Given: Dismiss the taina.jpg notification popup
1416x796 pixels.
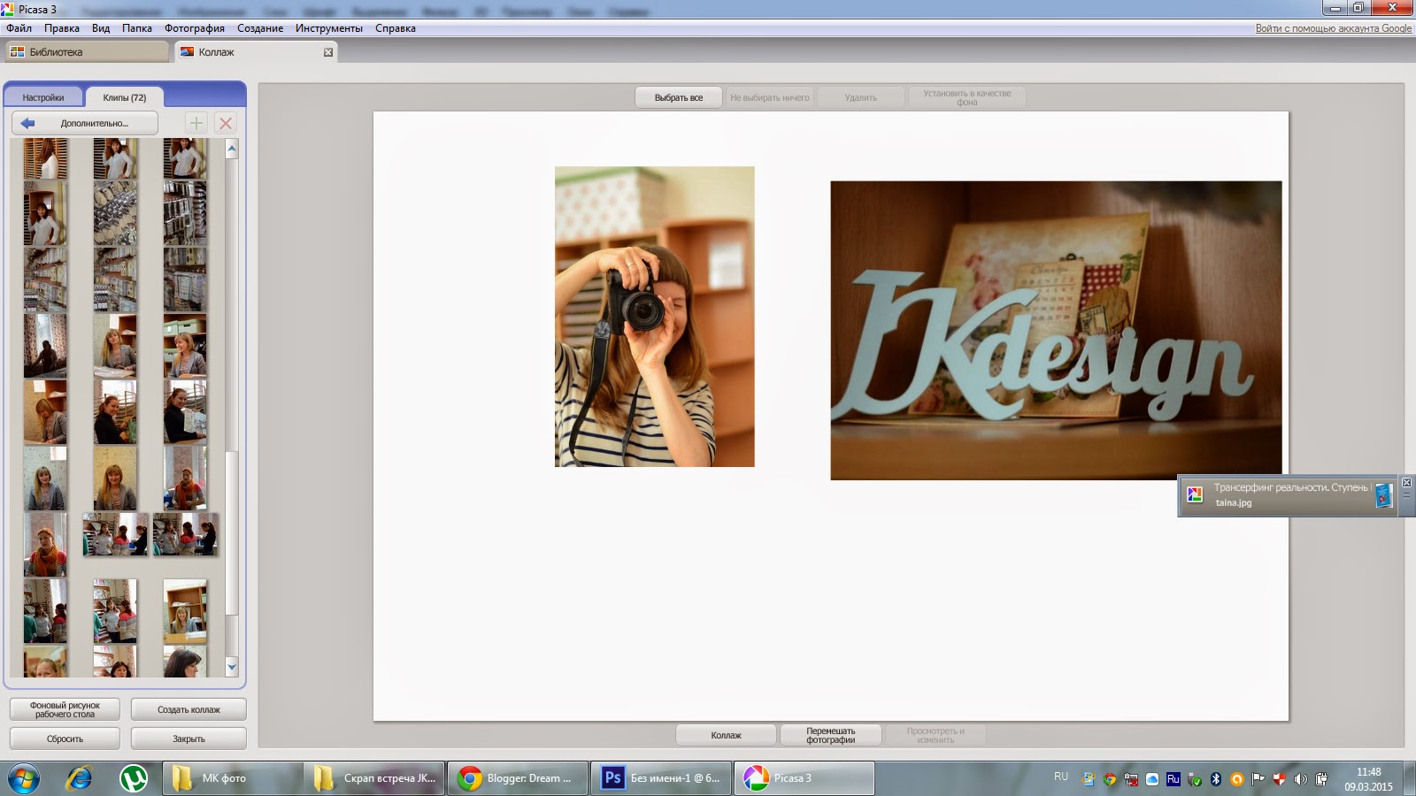Looking at the screenshot, I should click(x=1406, y=482).
